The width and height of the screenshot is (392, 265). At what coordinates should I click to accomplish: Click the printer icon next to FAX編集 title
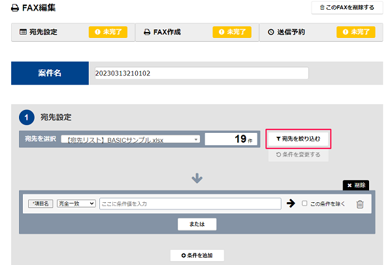point(15,9)
